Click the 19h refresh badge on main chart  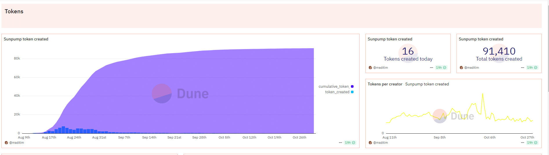(x=350, y=143)
